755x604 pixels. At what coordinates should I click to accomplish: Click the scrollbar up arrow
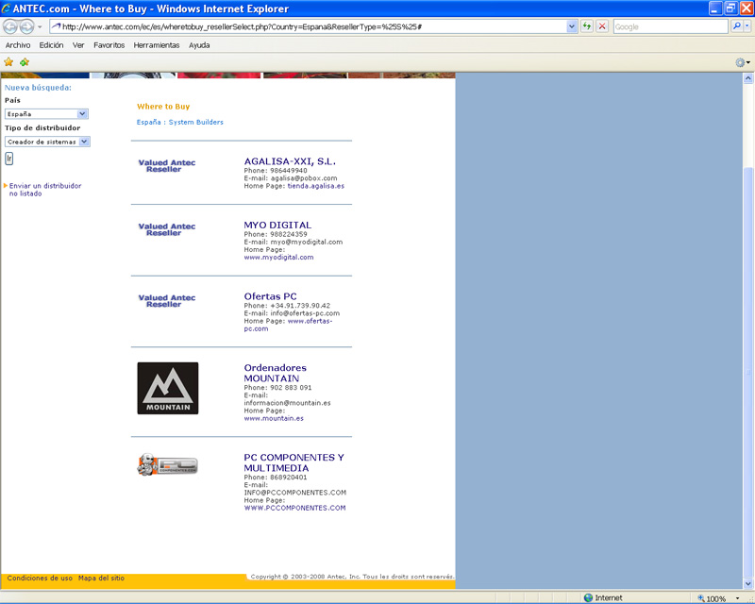pyautogui.click(x=747, y=78)
